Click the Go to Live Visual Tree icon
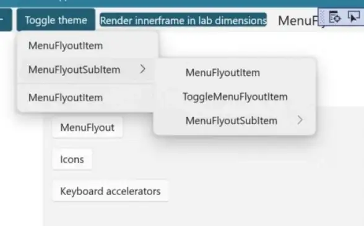The width and height of the screenshot is (364, 226). pos(335,17)
